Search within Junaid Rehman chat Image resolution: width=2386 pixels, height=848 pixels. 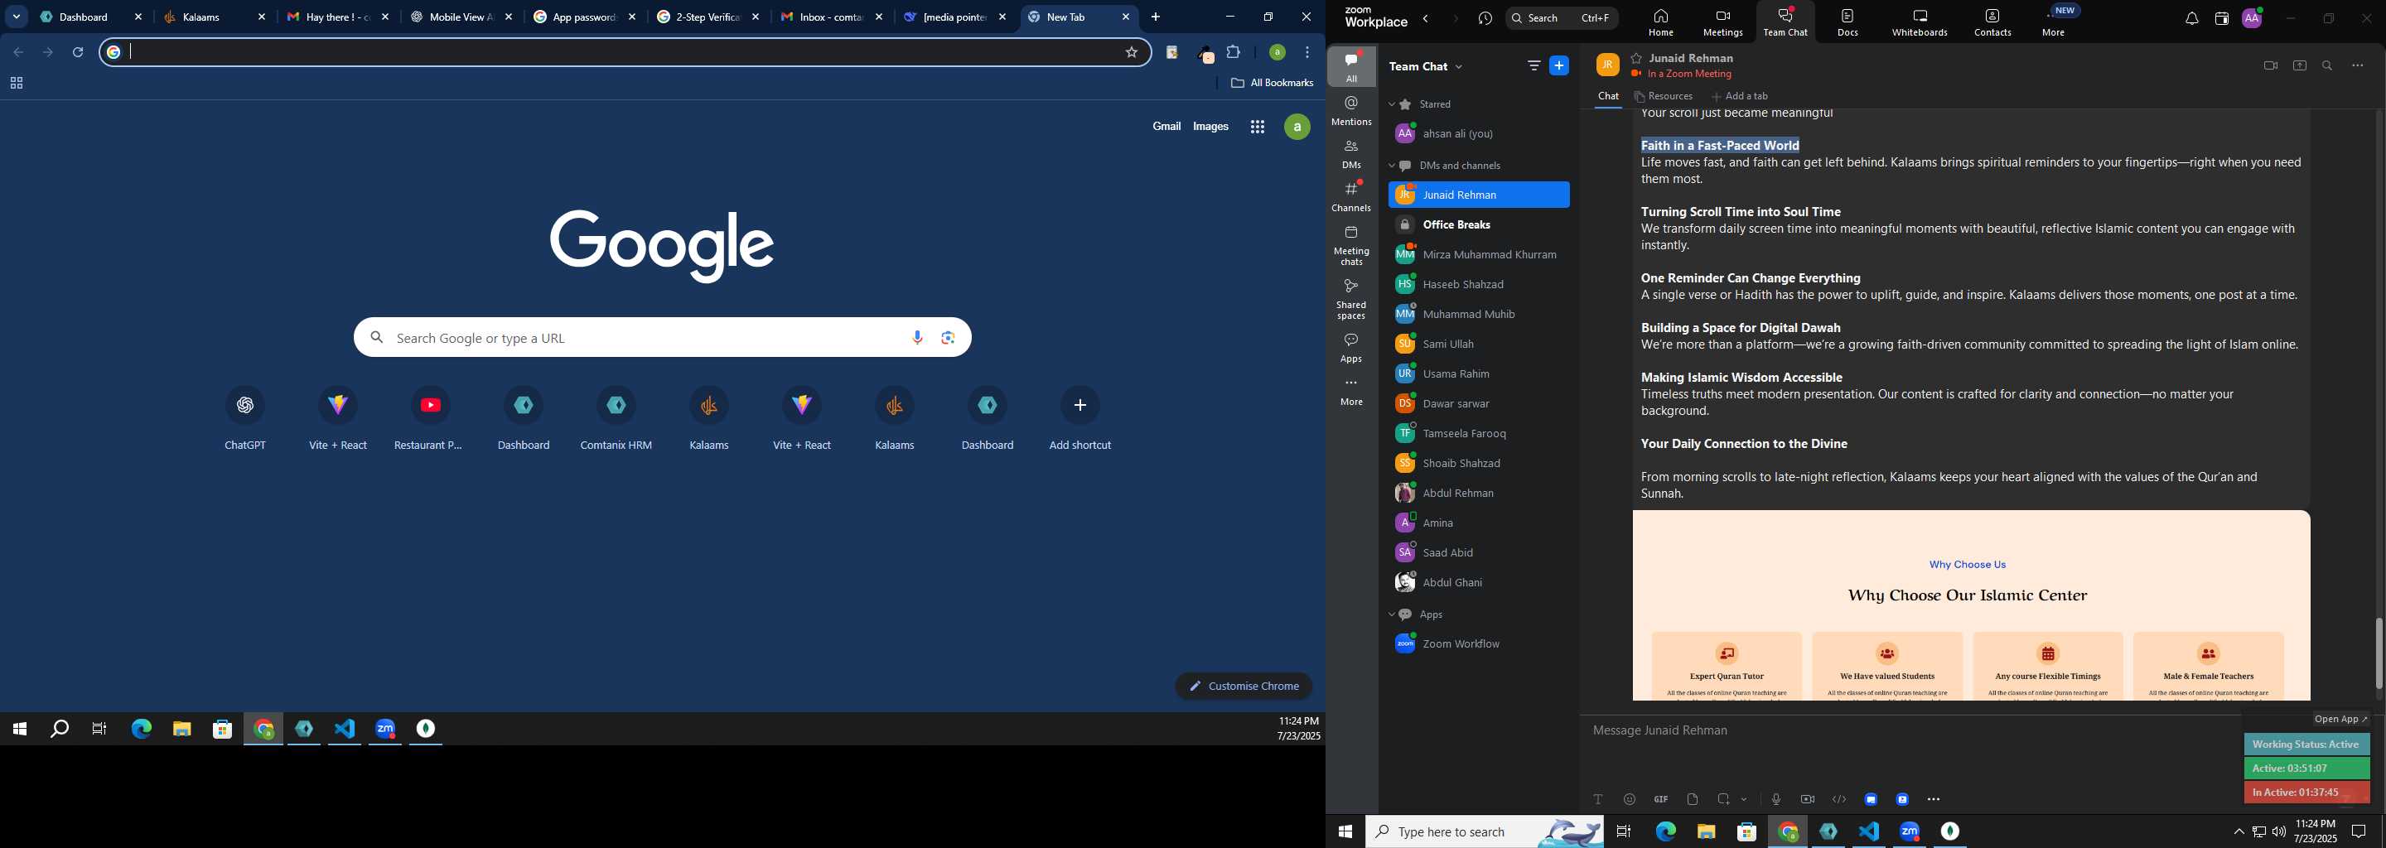tap(2328, 65)
